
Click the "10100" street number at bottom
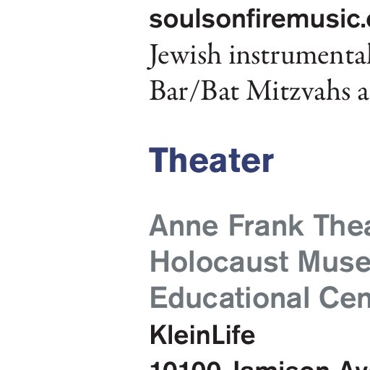[x=186, y=366]
